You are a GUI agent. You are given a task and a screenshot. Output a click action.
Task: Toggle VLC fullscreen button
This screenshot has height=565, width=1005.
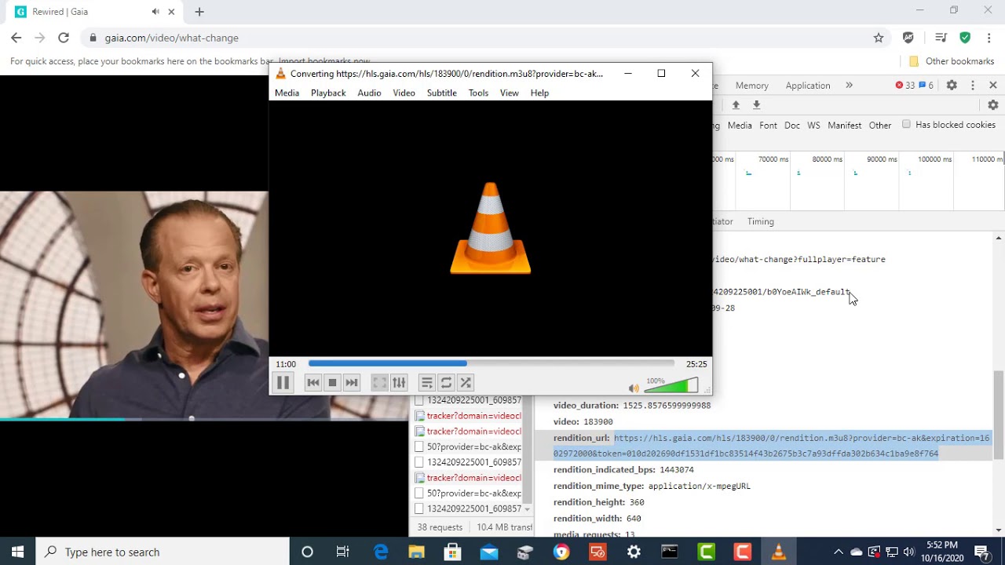pyautogui.click(x=379, y=383)
